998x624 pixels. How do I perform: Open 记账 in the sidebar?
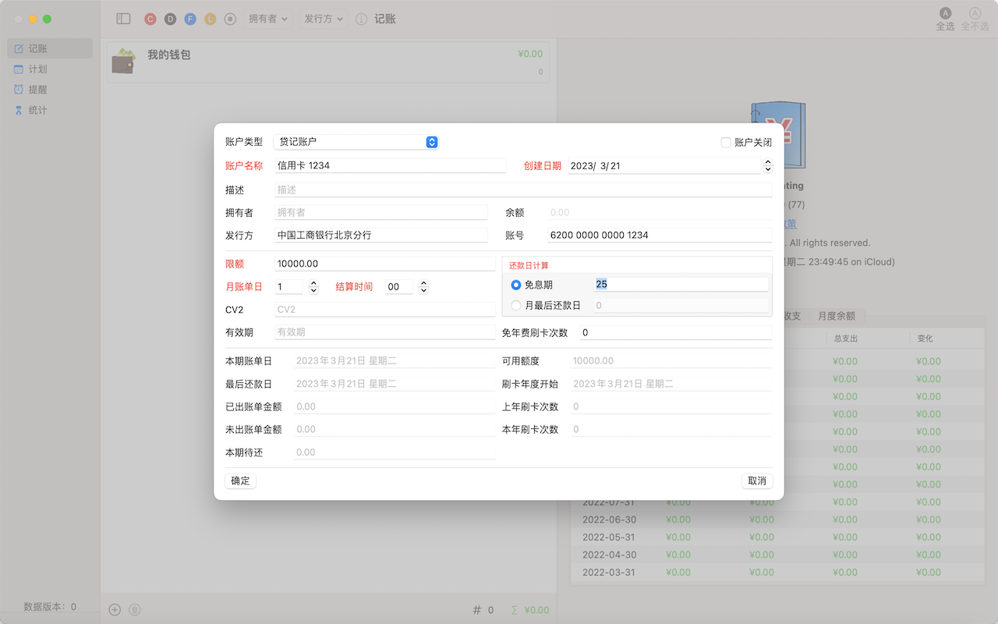[50, 48]
